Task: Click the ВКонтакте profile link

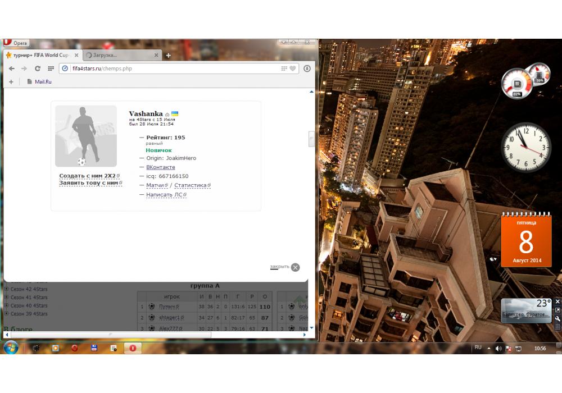Action: tap(160, 167)
